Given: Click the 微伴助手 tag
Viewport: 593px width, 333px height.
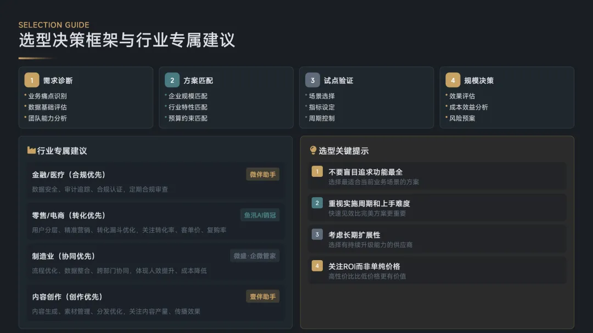Looking at the screenshot, I should pyautogui.click(x=262, y=174).
